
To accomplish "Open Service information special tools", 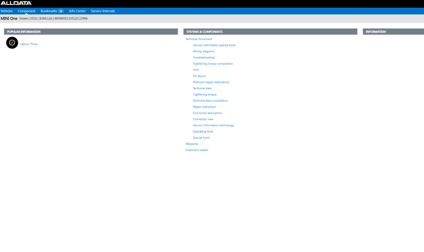I will [x=214, y=45].
